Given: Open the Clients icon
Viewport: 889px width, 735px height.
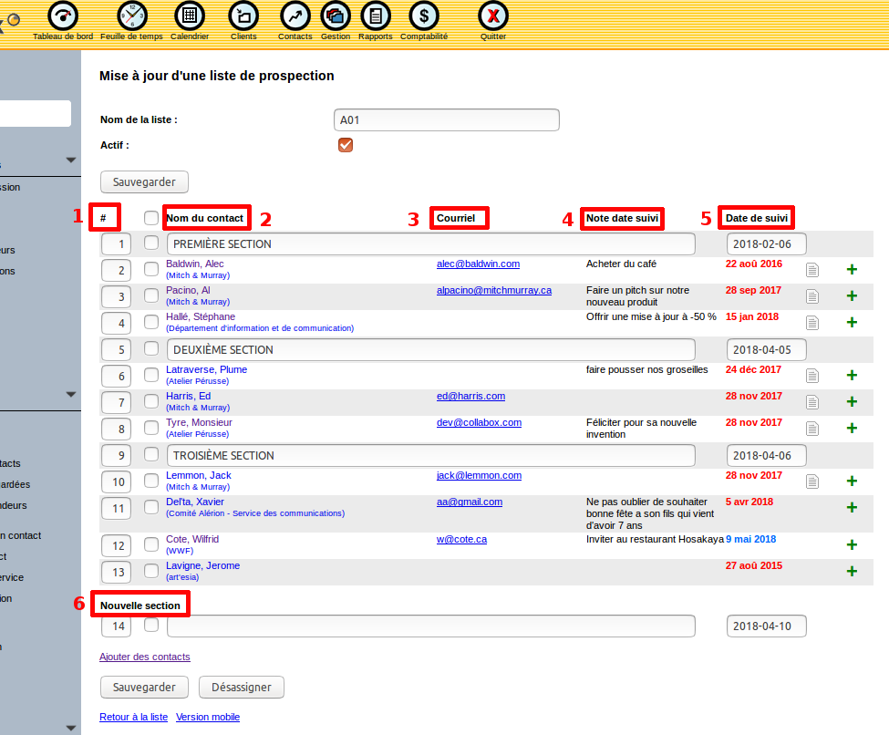Looking at the screenshot, I should point(243,16).
